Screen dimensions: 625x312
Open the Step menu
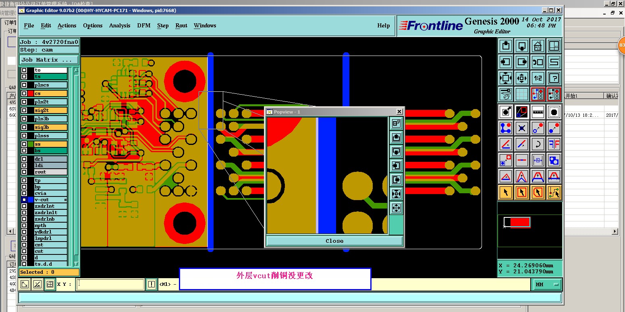(x=163, y=25)
